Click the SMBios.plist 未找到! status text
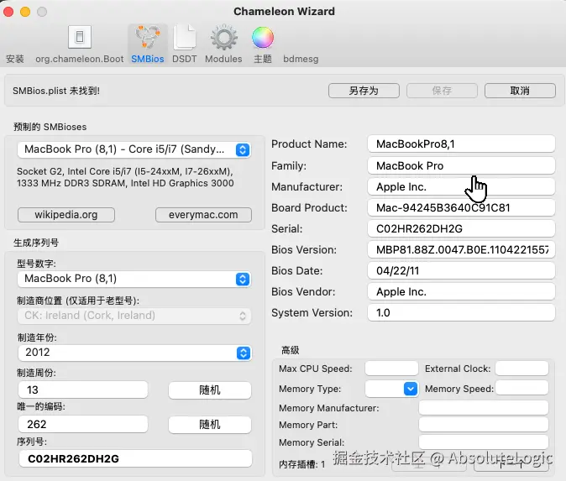 coord(56,91)
